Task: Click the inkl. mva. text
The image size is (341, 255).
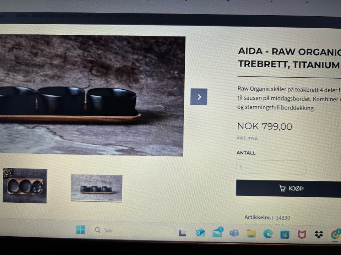Action: pos(247,138)
